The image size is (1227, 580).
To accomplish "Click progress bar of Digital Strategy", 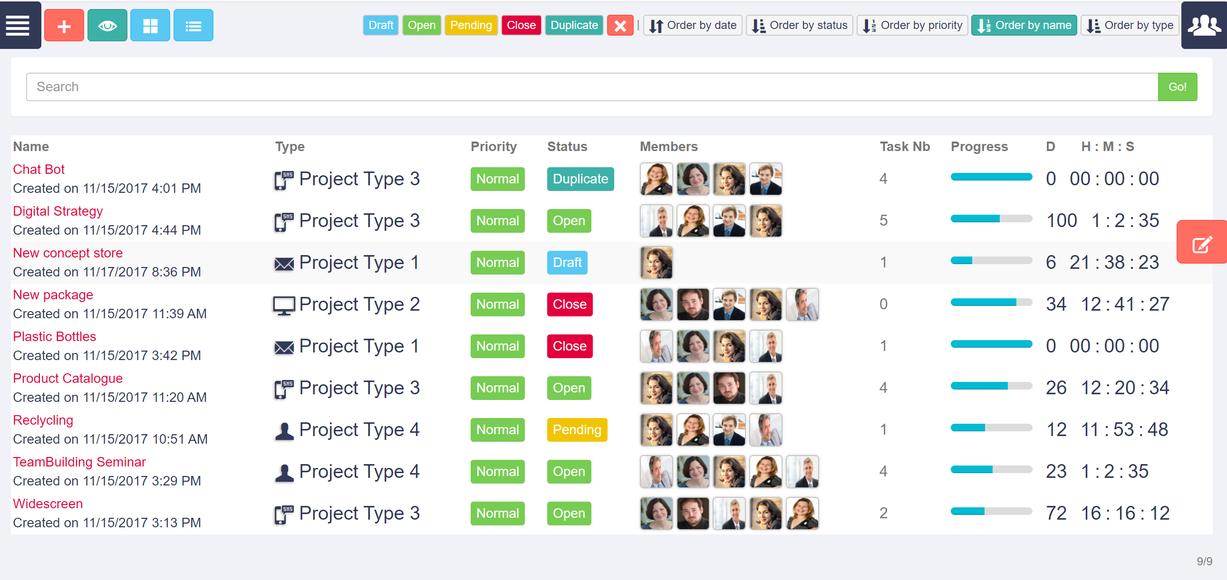I will tap(991, 219).
